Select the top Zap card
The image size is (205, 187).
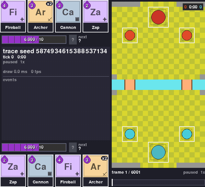pyautogui.click(x=96, y=16)
